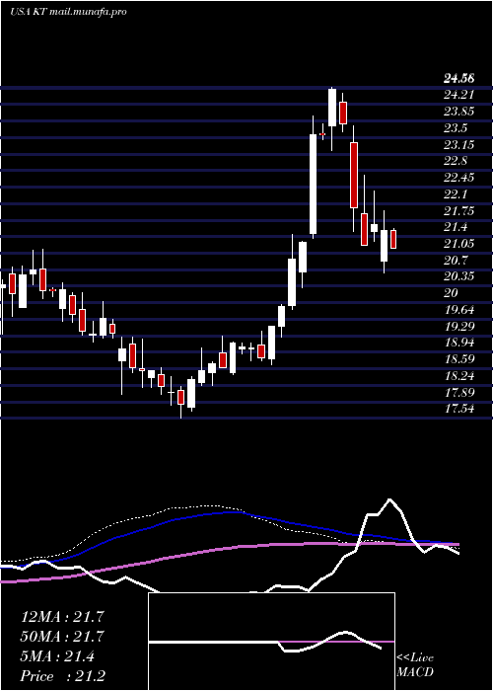
Task: Click the 24.21 price axis label
Action: tap(459, 95)
